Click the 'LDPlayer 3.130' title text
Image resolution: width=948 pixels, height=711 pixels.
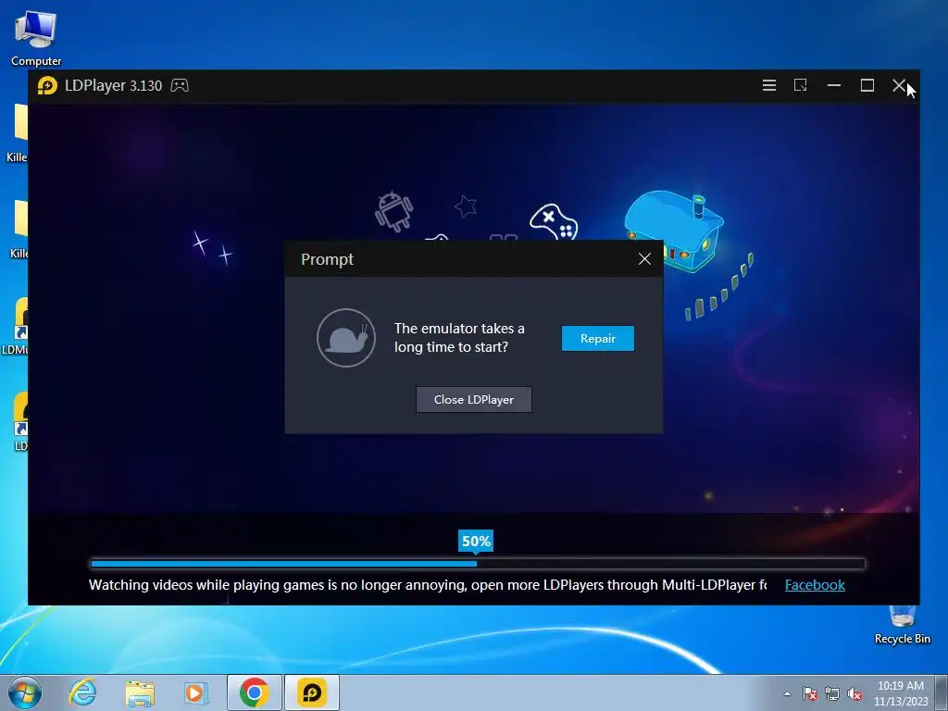click(113, 85)
